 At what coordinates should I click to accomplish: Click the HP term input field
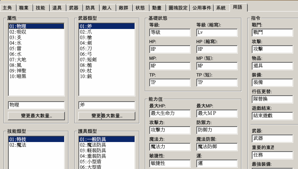(x=170, y=49)
